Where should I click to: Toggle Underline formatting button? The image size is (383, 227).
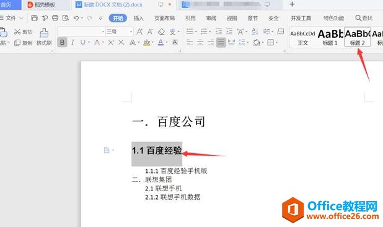[83, 43]
